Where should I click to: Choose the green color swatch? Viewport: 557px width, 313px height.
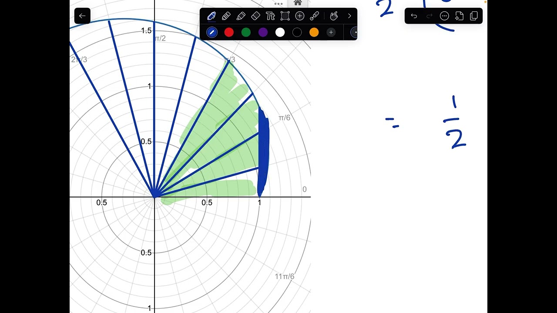point(246,32)
